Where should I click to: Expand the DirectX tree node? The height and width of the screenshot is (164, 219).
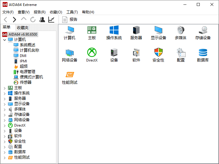pyautogui.click(x=5, y=125)
